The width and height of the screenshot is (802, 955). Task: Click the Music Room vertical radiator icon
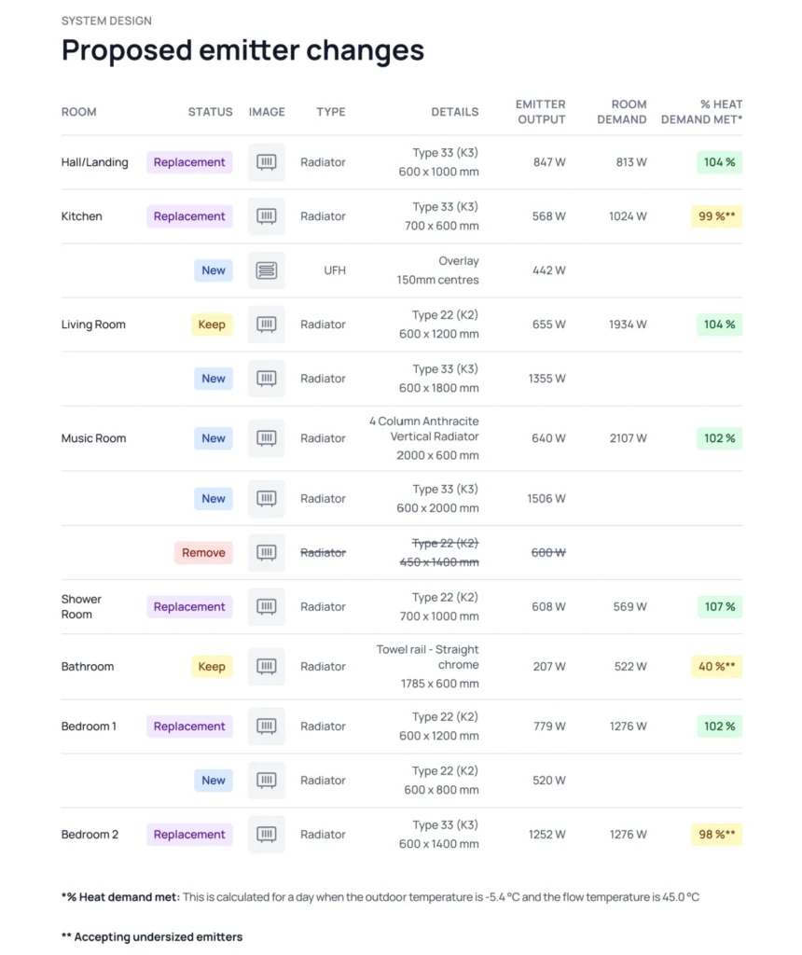(267, 438)
